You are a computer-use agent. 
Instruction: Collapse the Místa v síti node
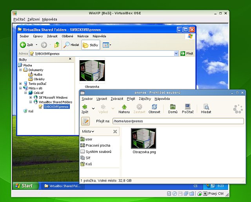point(20,88)
